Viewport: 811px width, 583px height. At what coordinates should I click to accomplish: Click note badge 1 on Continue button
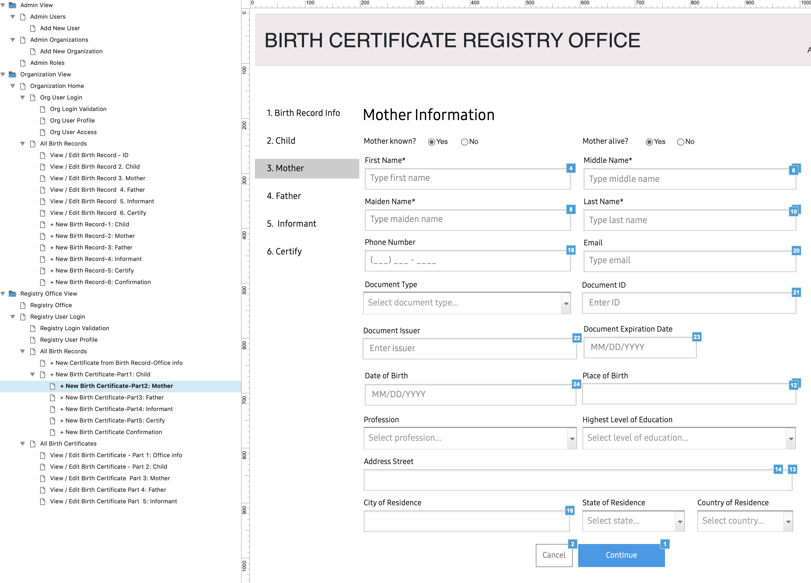pyautogui.click(x=665, y=544)
